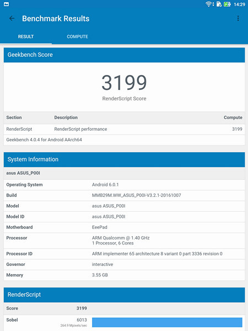This screenshot has height=331, width=248.
Task: Switch to the RESULT tab
Action: pos(26,36)
